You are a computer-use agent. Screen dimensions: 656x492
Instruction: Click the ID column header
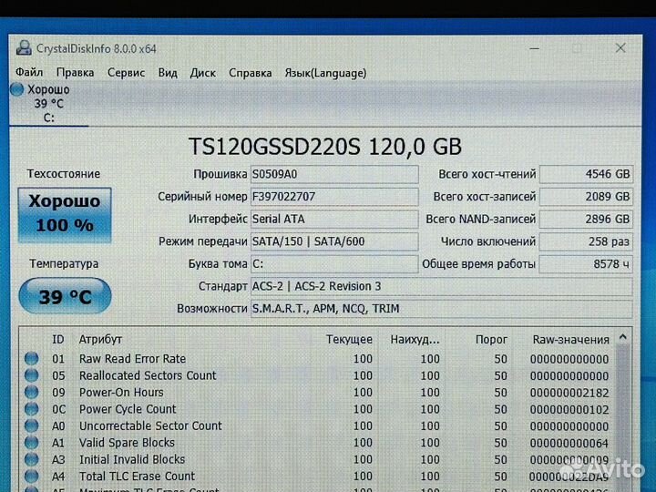[x=58, y=339]
